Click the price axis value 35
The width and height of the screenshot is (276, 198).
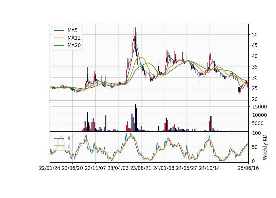255,67
